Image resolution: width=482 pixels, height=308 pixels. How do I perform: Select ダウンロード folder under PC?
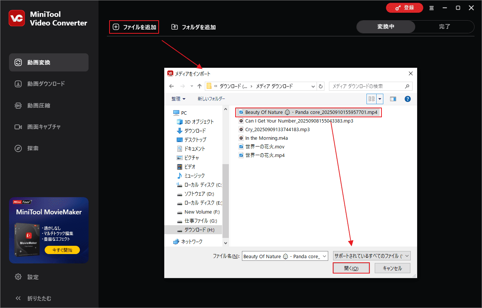click(191, 131)
